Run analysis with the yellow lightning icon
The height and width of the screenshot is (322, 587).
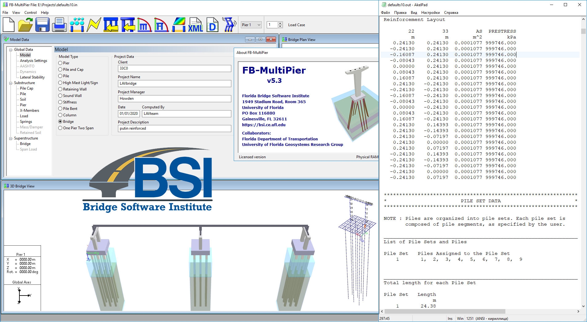tap(94, 25)
